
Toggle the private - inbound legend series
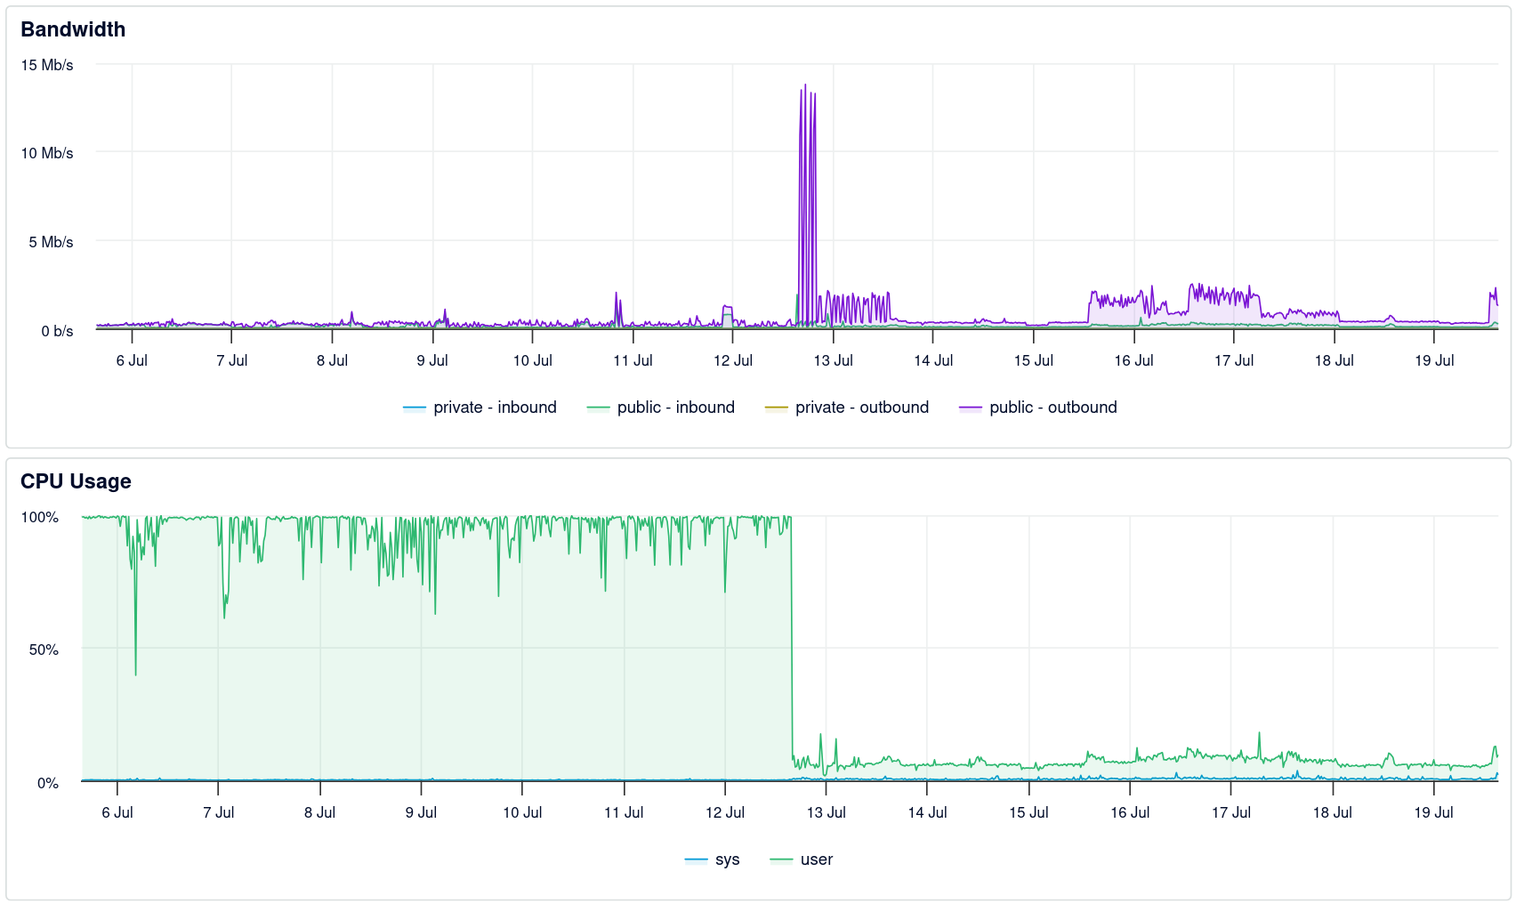coord(480,408)
